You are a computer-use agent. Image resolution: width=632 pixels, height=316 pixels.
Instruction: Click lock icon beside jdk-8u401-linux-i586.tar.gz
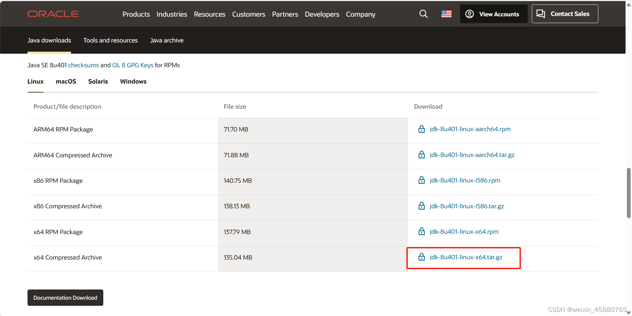[x=422, y=206]
